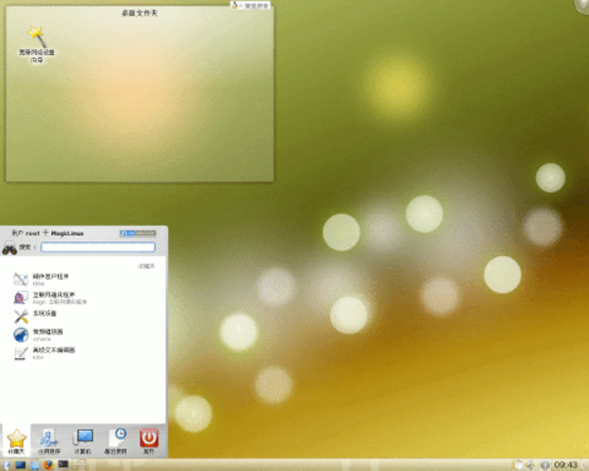Screen dimensions: 589x471
Task: Click the Kickoff launcher button in panel
Action: [x=7, y=465]
